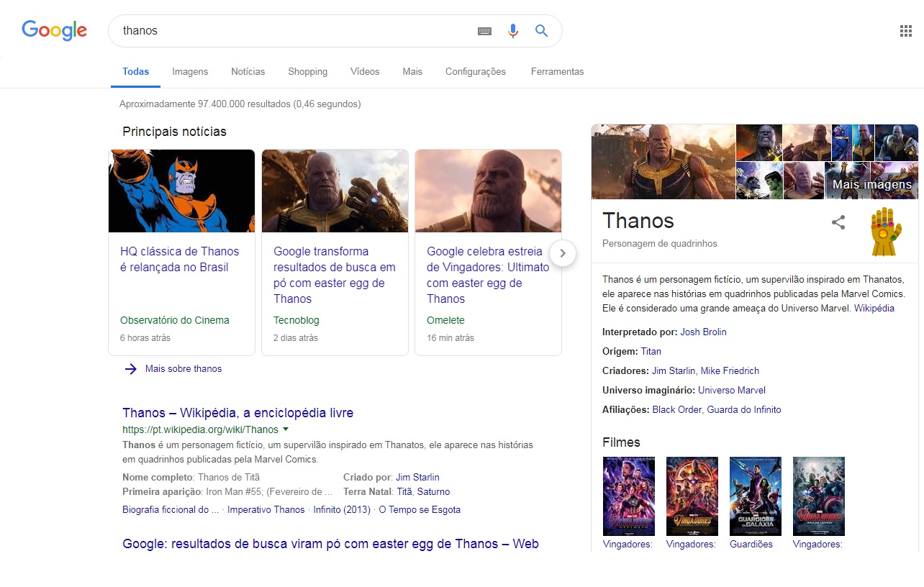Expand the Mais menu
Image resolution: width=924 pixels, height=587 pixels.
coord(412,71)
